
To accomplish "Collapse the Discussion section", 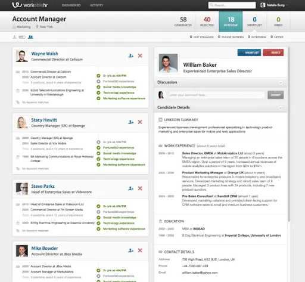I will point(281,82).
